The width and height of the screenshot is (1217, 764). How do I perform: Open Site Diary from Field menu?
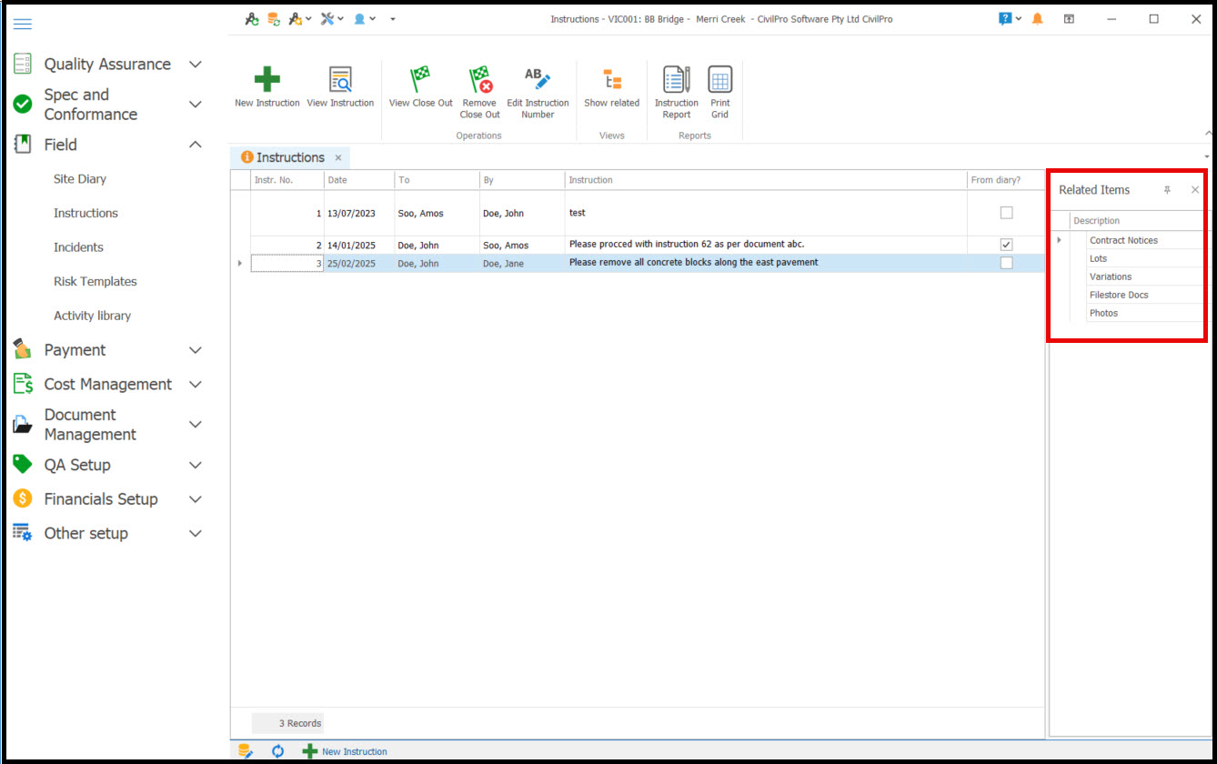tap(80, 179)
